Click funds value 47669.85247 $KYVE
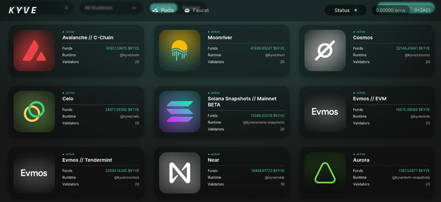This screenshot has height=202, width=441. pos(267,48)
